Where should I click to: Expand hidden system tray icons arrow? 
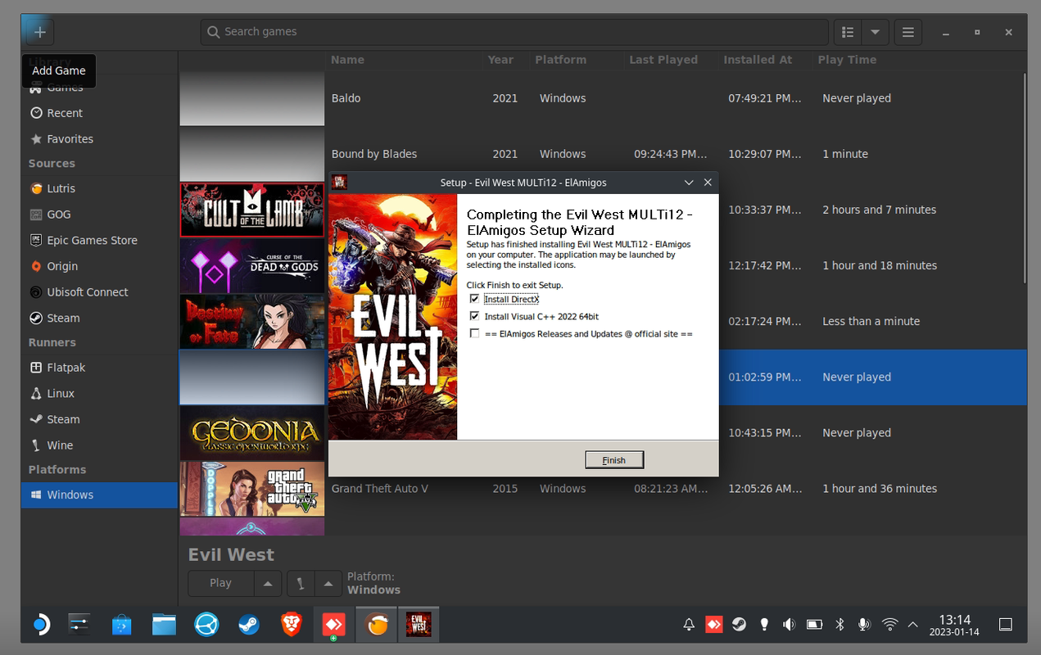click(x=913, y=625)
